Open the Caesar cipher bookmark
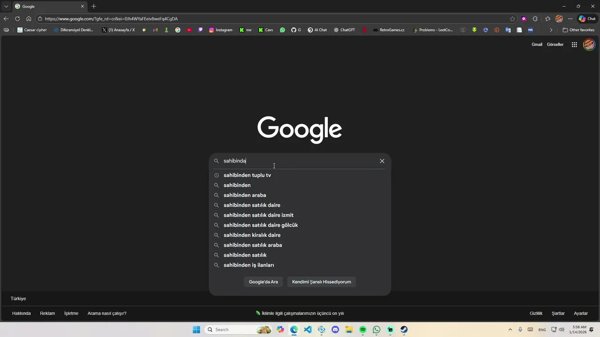Viewport: 600px width, 337px height. point(32,30)
